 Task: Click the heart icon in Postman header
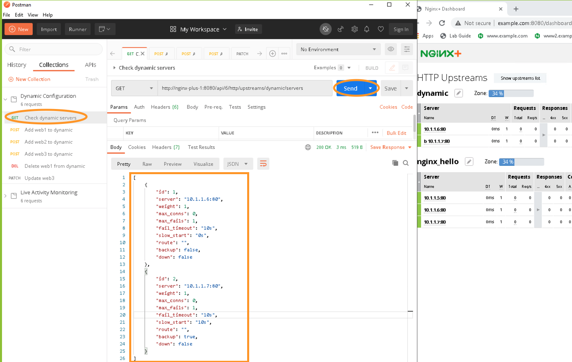[380, 29]
